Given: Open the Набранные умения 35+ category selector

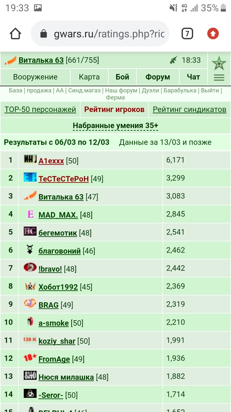Looking at the screenshot, I should tap(116, 126).
